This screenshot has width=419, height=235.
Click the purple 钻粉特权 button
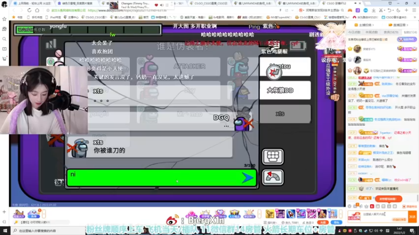click(x=407, y=40)
